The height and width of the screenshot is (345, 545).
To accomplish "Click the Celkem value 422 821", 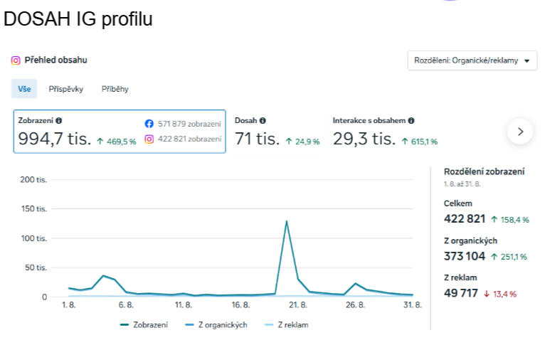I will tap(465, 219).
